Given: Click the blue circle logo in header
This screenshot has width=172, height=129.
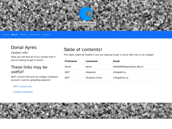Looking at the screenshot, I should (x=86, y=14).
